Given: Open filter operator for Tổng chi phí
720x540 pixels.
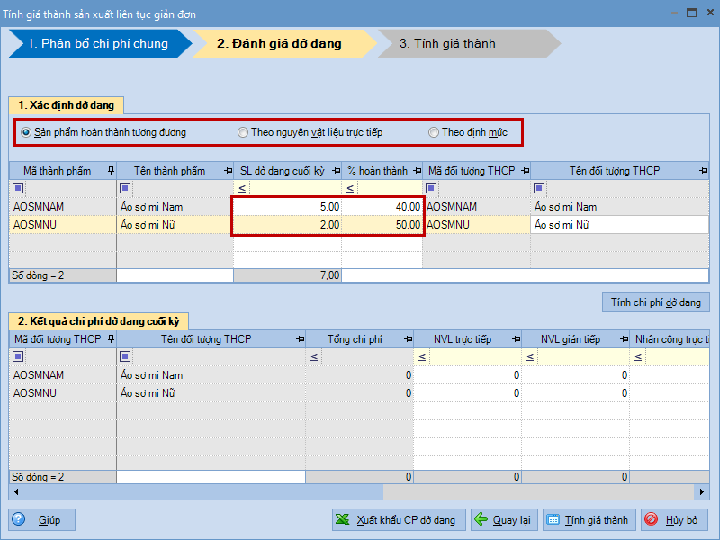Looking at the screenshot, I should [314, 356].
